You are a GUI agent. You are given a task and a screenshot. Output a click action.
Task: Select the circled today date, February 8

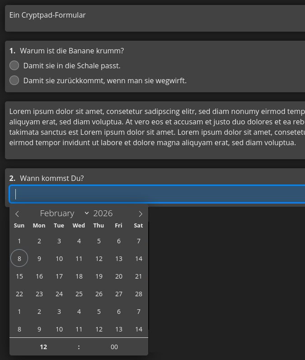[19, 259]
